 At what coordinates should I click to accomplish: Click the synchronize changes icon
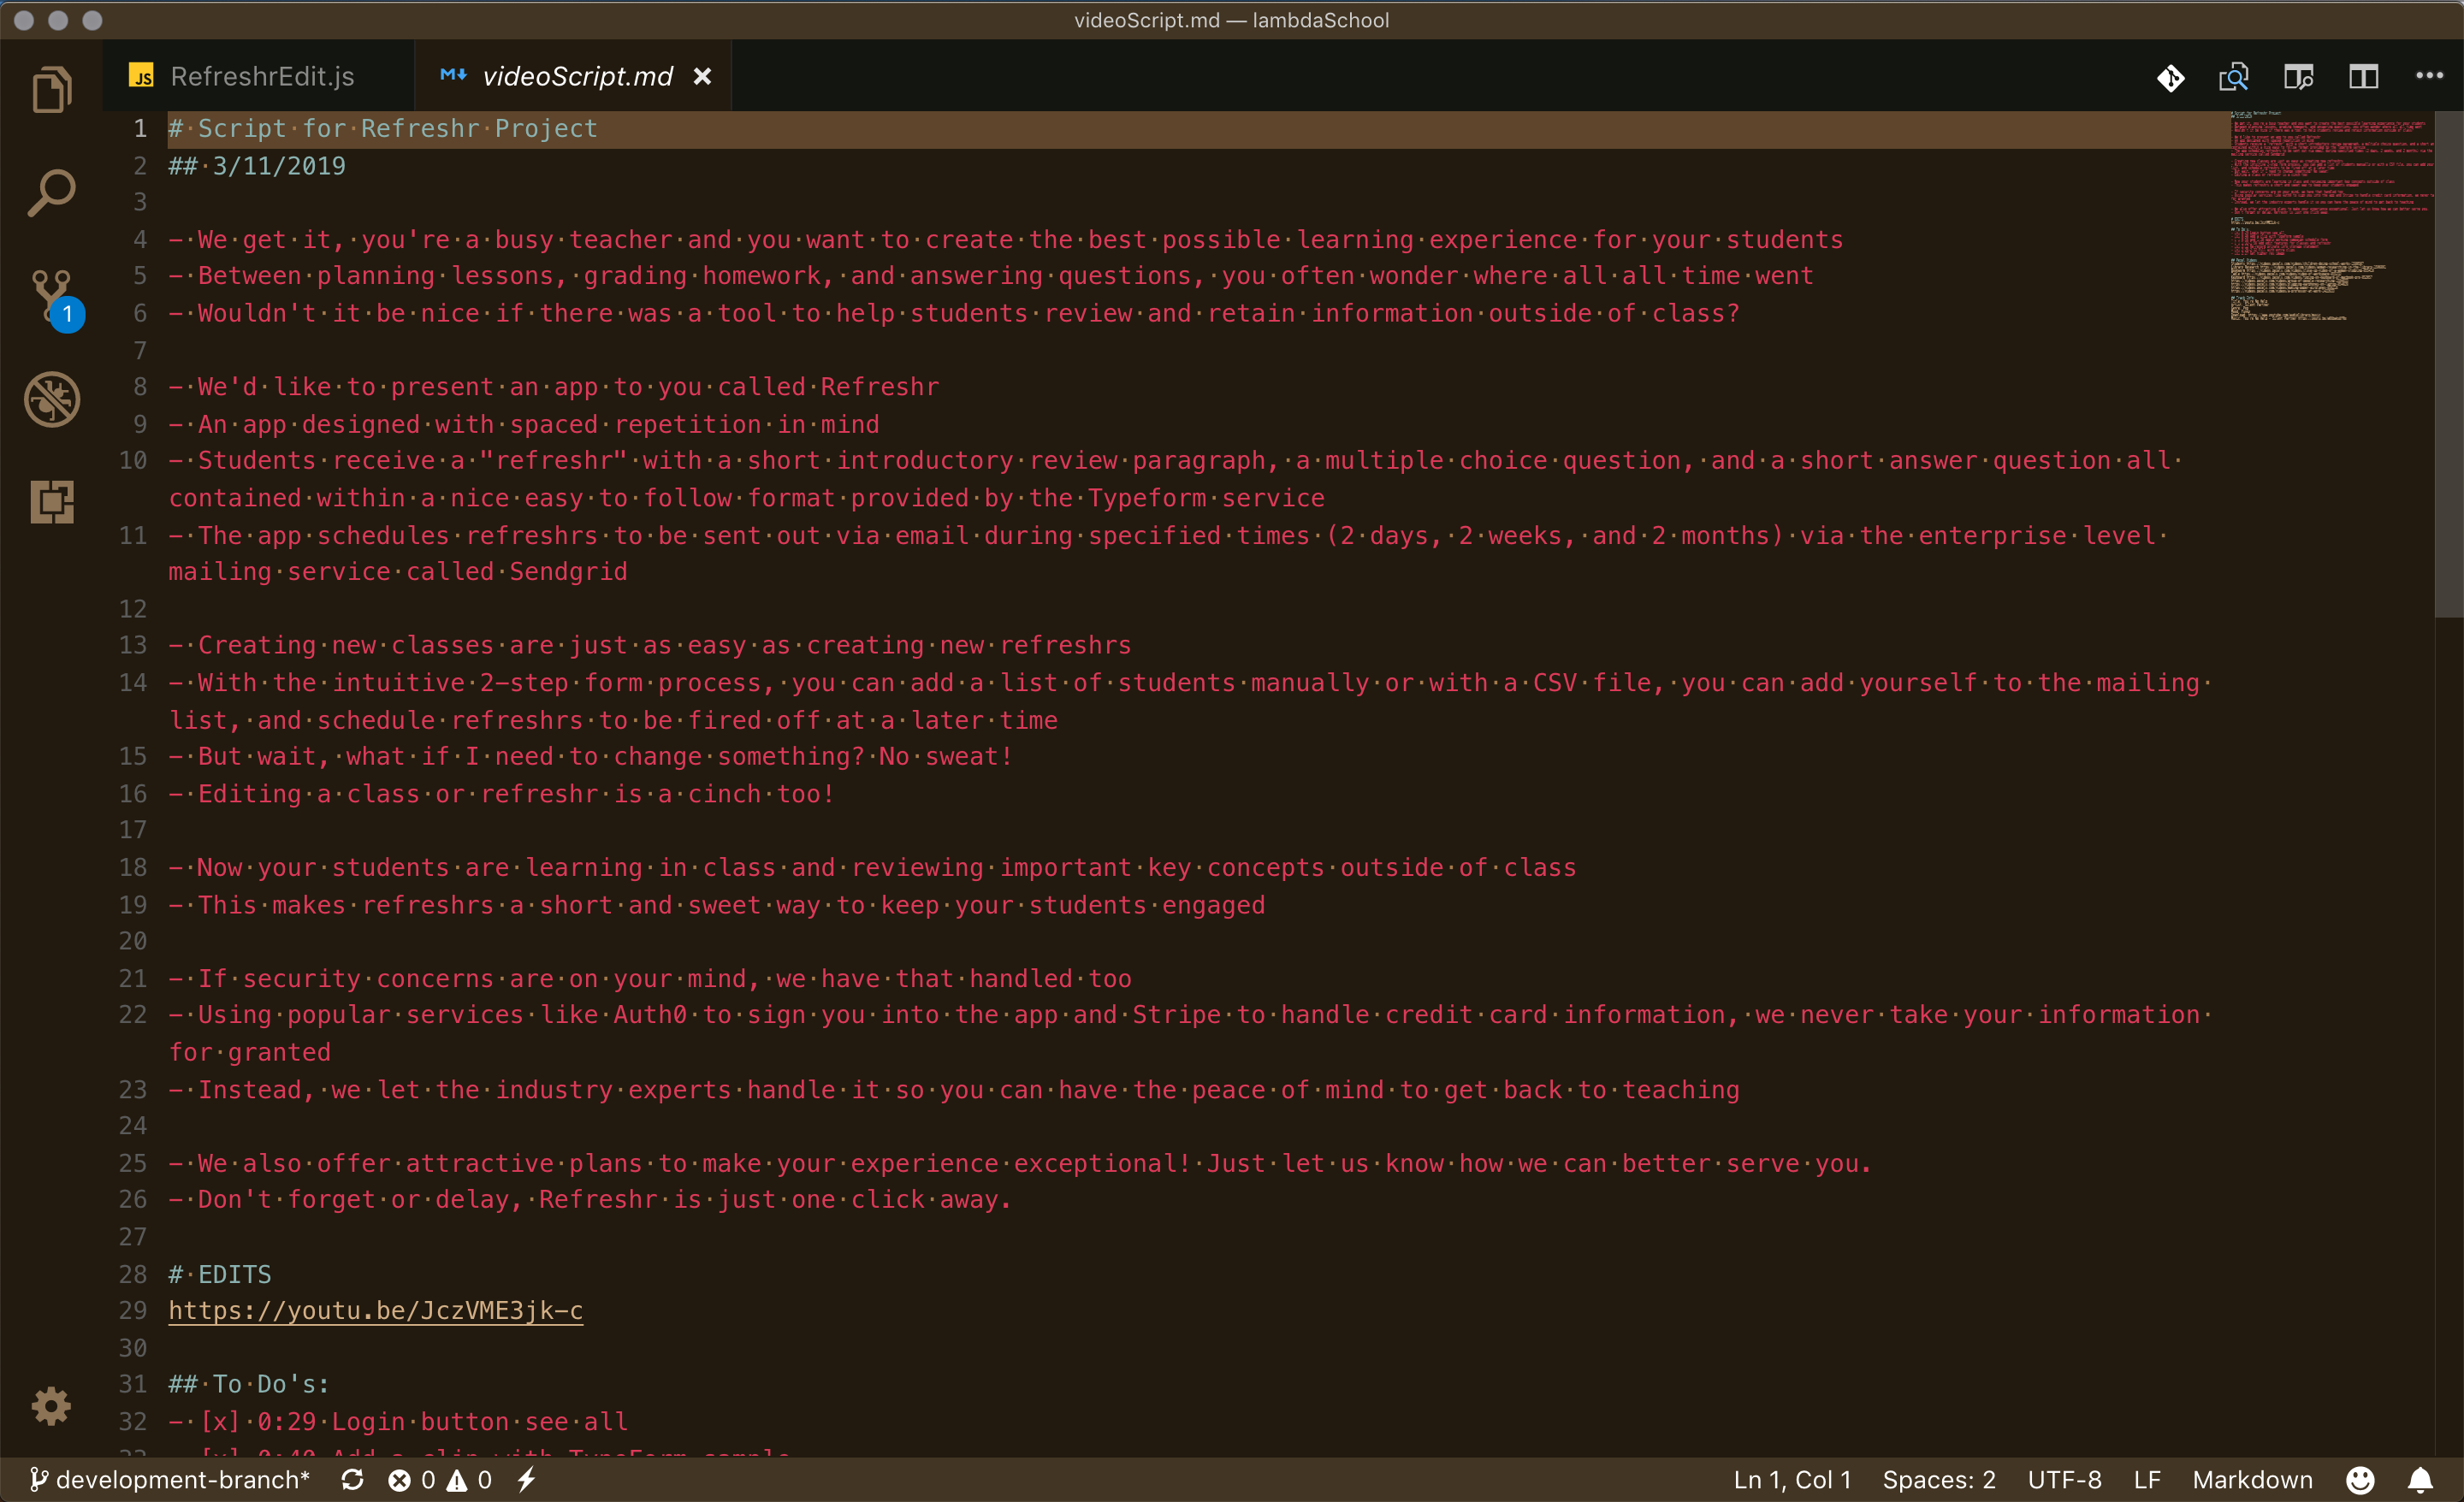pyautogui.click(x=352, y=1479)
